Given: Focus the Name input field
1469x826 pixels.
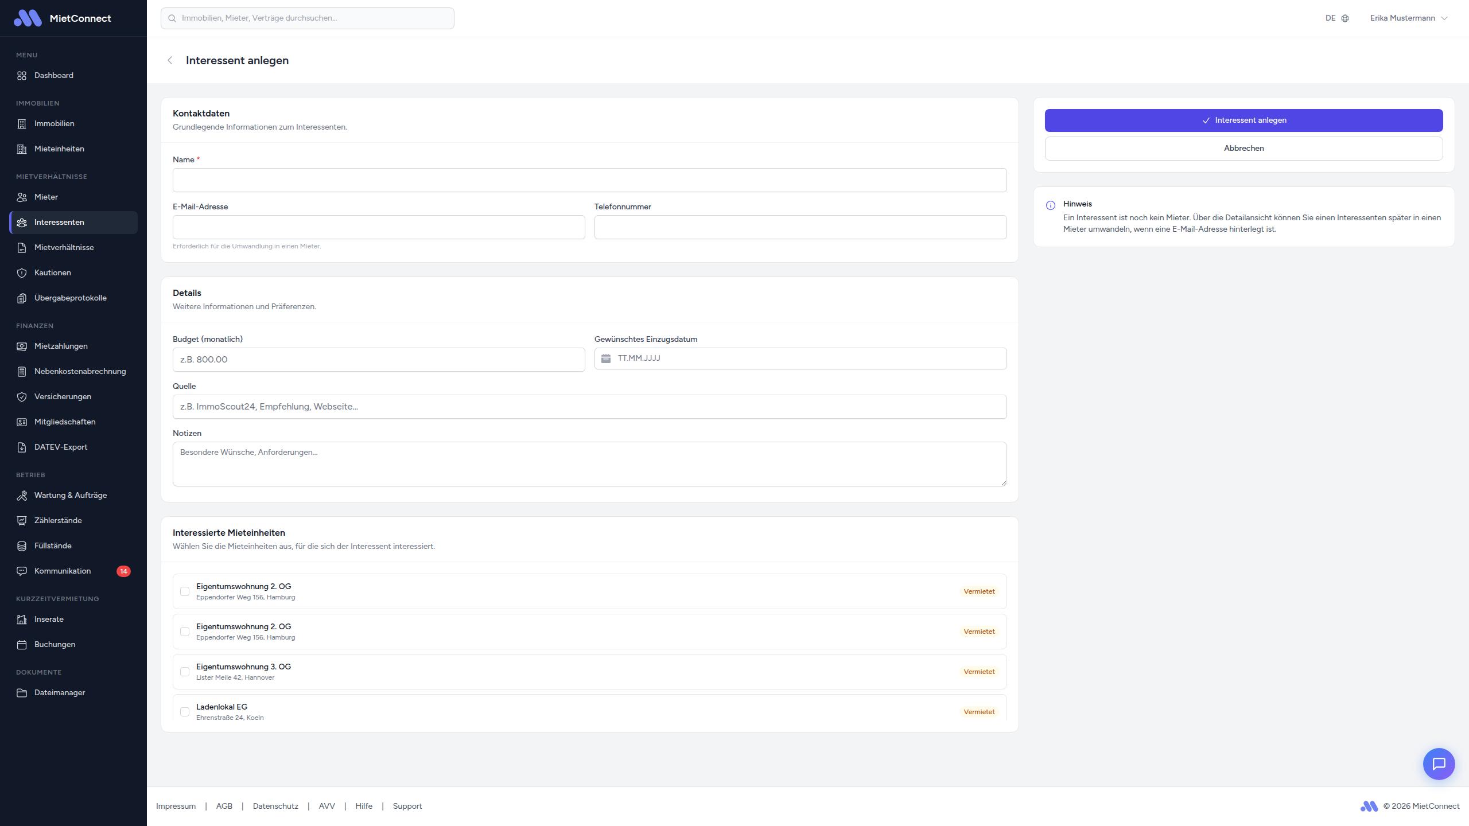Looking at the screenshot, I should pos(589,181).
